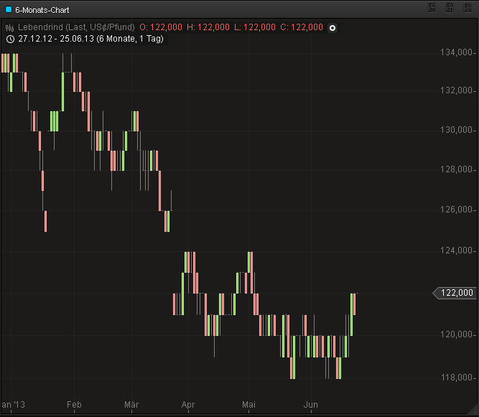Viewport: 479px width, 417px height.
Task: Click the rightmost title-bar icon
Action: (468, 7)
